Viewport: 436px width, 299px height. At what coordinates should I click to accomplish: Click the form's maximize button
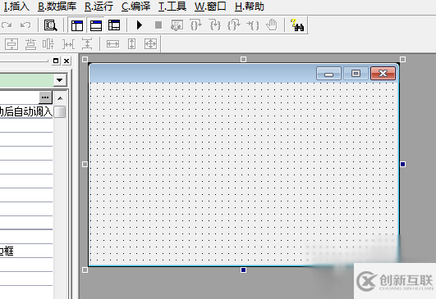click(356, 74)
